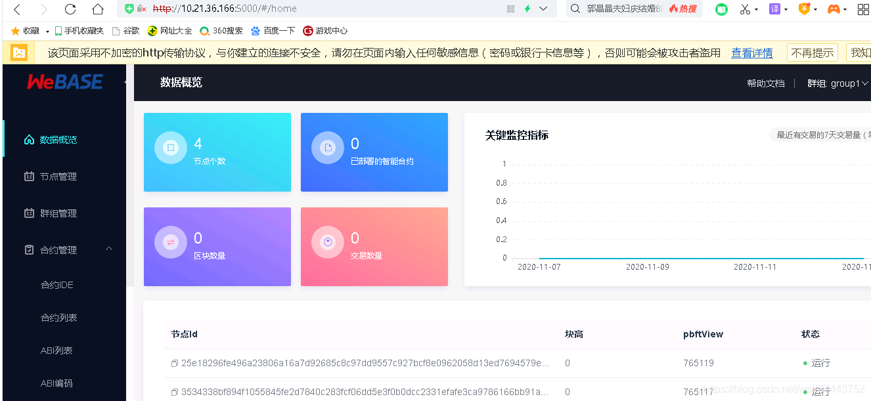871x401 pixels.
Task: Click the address bar URL 10.21.36.166:5000
Action: (x=225, y=9)
